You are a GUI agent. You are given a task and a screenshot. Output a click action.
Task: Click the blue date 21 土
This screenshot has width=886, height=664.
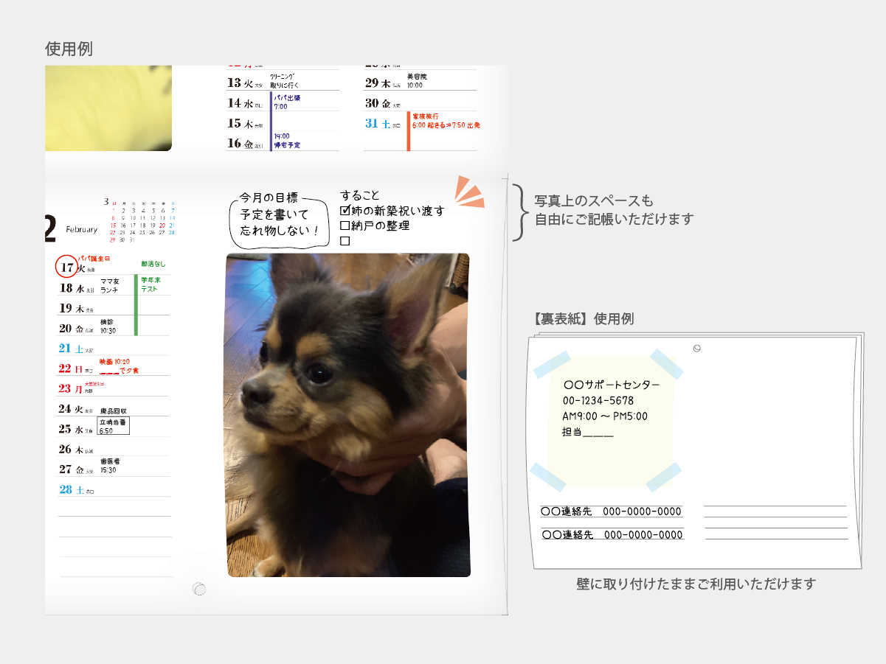pos(71,349)
